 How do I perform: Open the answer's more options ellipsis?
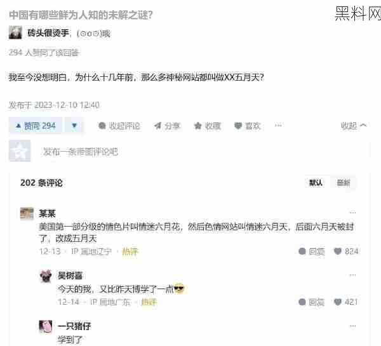pos(278,125)
